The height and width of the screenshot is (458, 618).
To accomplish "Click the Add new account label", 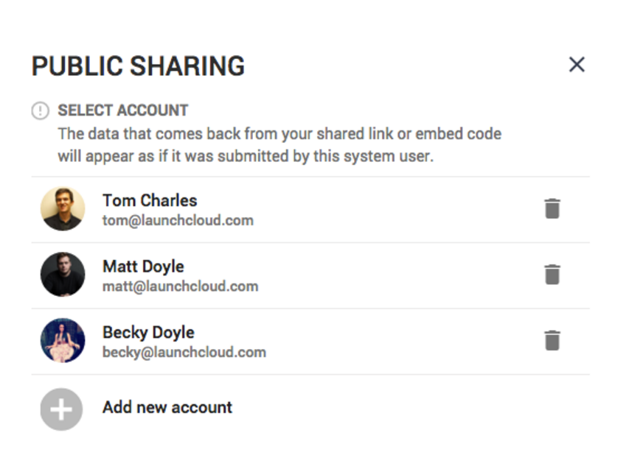I will pos(167,407).
